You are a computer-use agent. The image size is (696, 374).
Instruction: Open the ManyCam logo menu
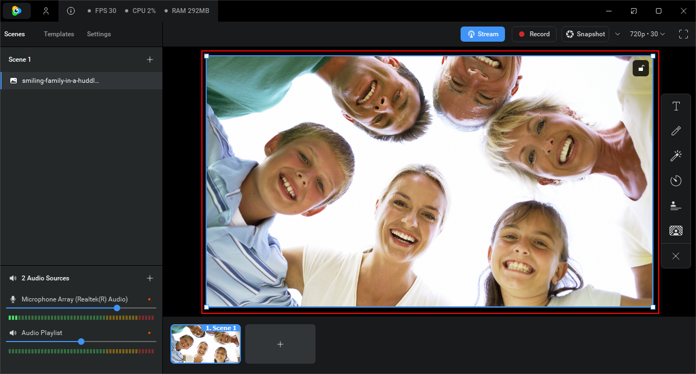[17, 11]
